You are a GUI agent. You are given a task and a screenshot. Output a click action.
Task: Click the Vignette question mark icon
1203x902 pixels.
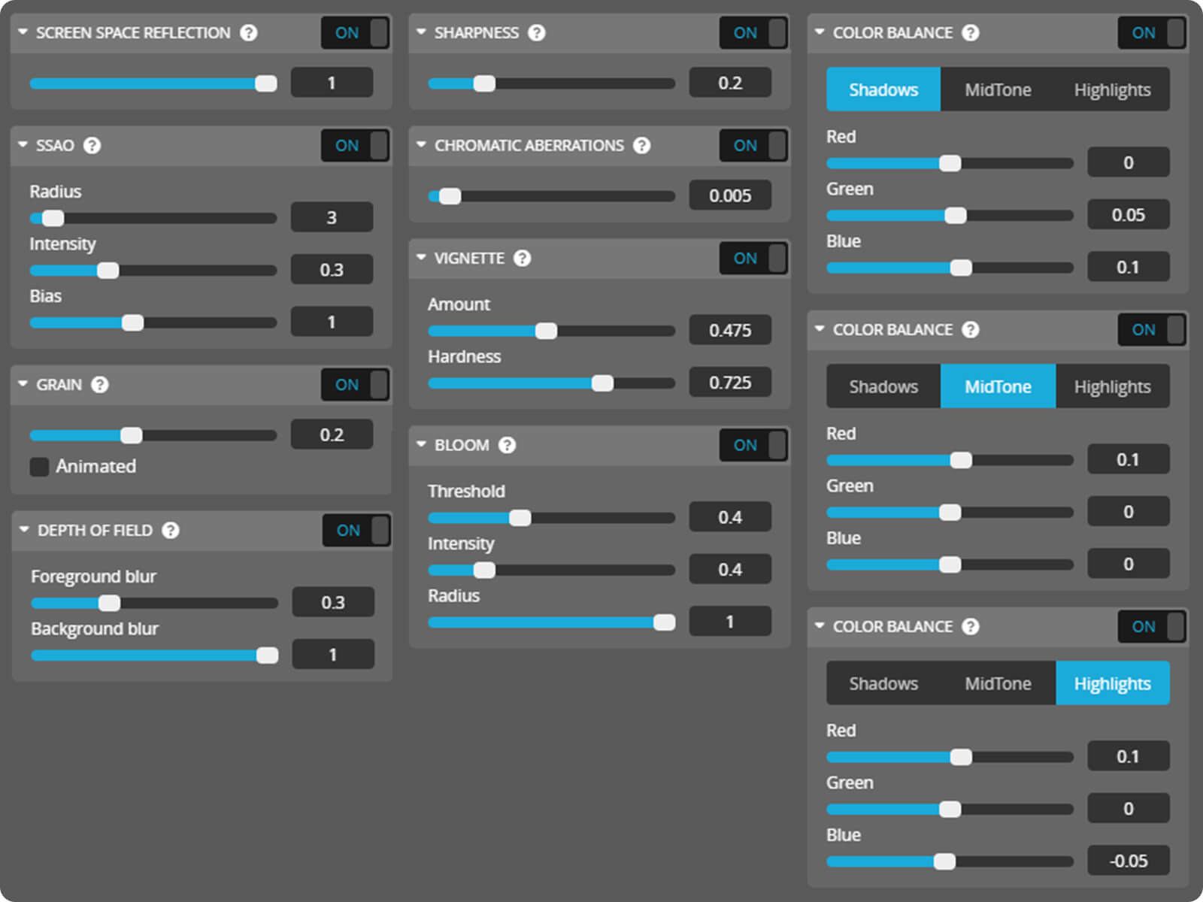(x=522, y=259)
